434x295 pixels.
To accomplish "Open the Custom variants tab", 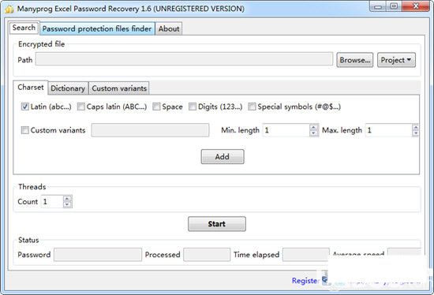I will pos(119,88).
